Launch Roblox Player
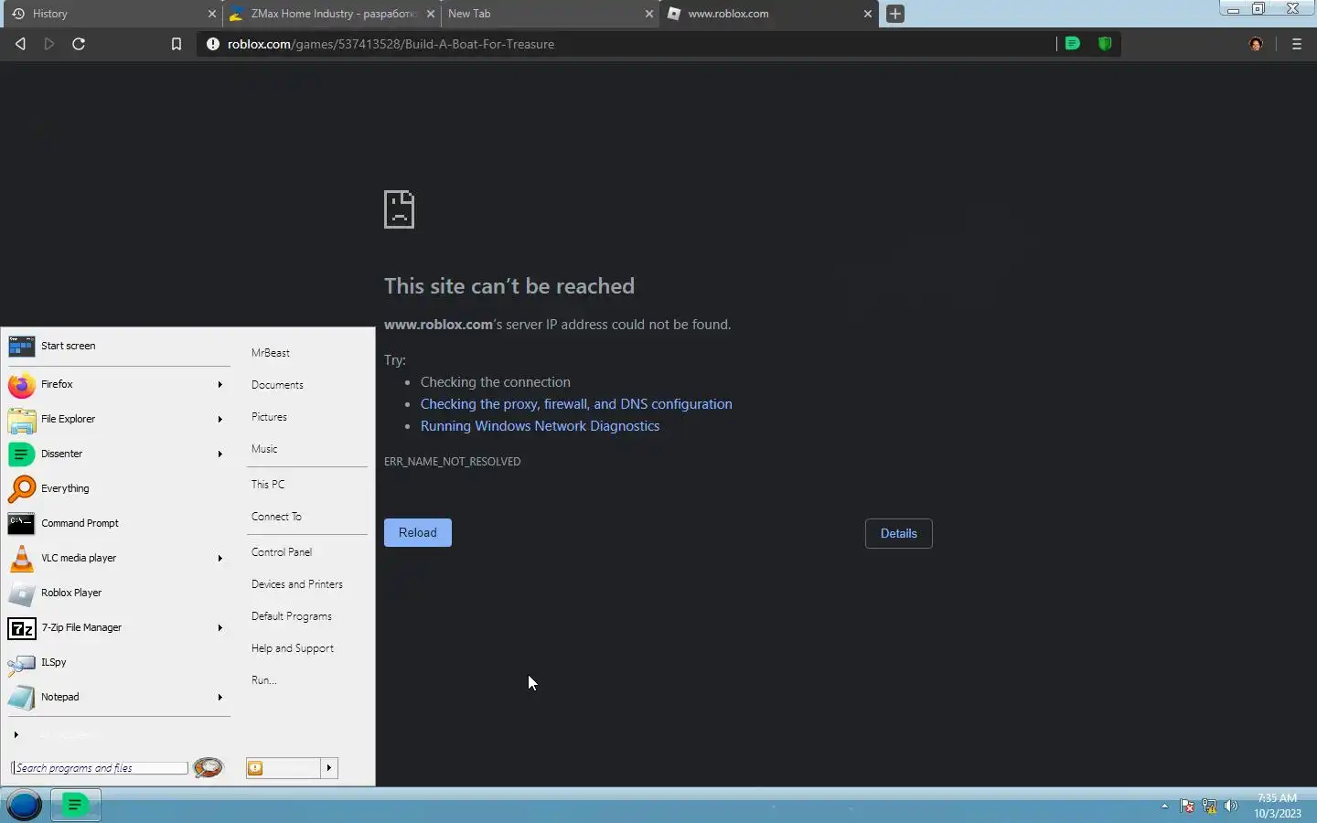Viewport: 1317px width, 823px height. 117,593
